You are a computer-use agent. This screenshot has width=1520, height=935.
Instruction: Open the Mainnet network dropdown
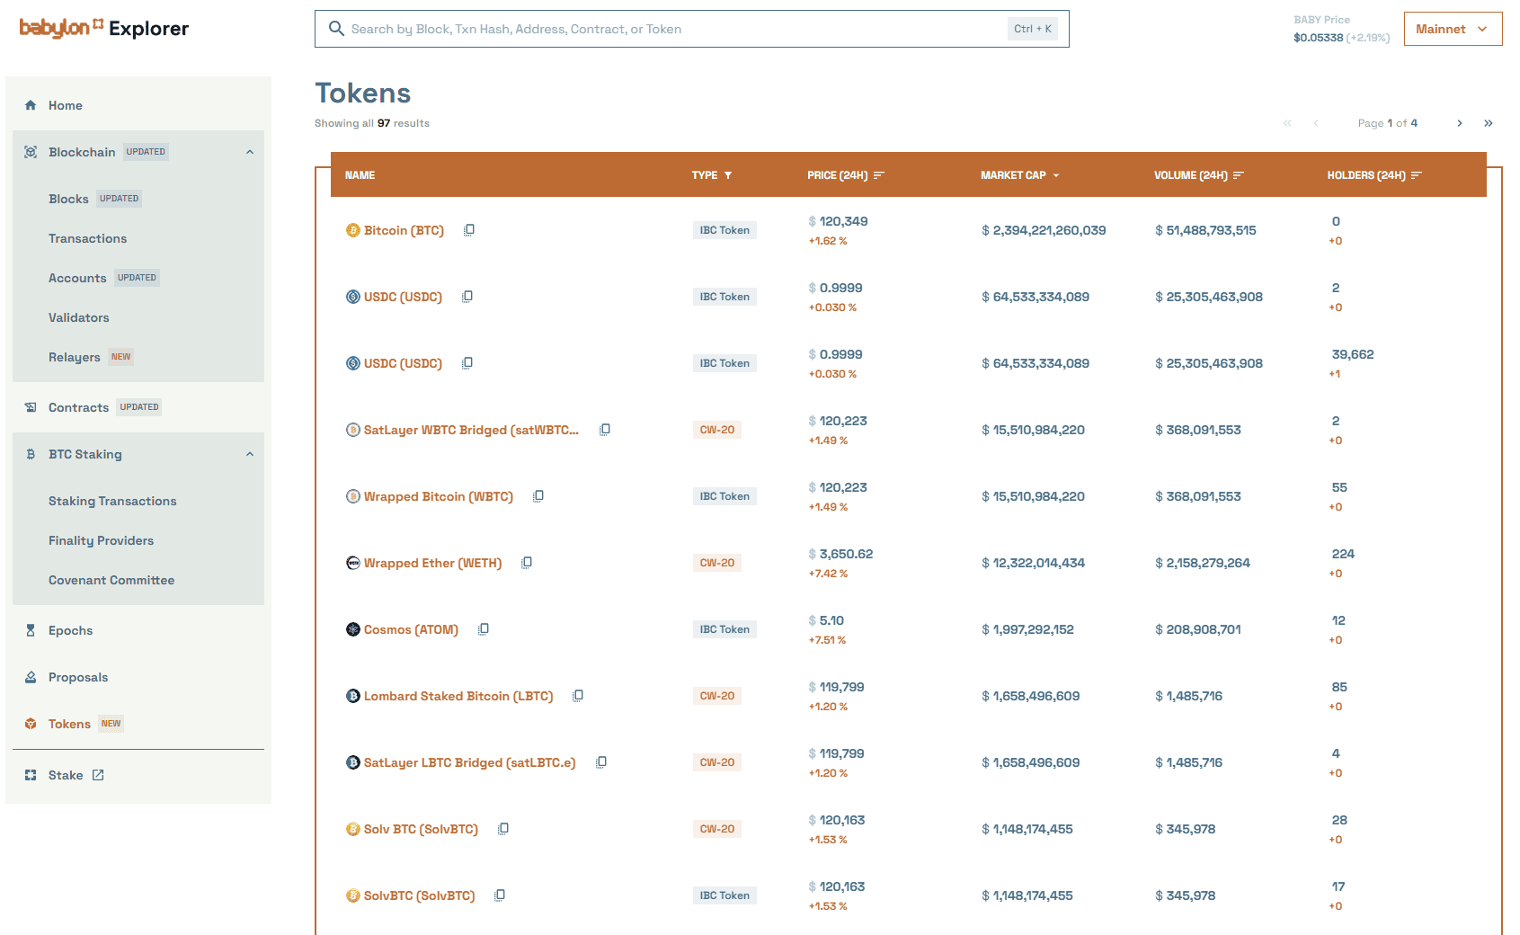(x=1453, y=29)
